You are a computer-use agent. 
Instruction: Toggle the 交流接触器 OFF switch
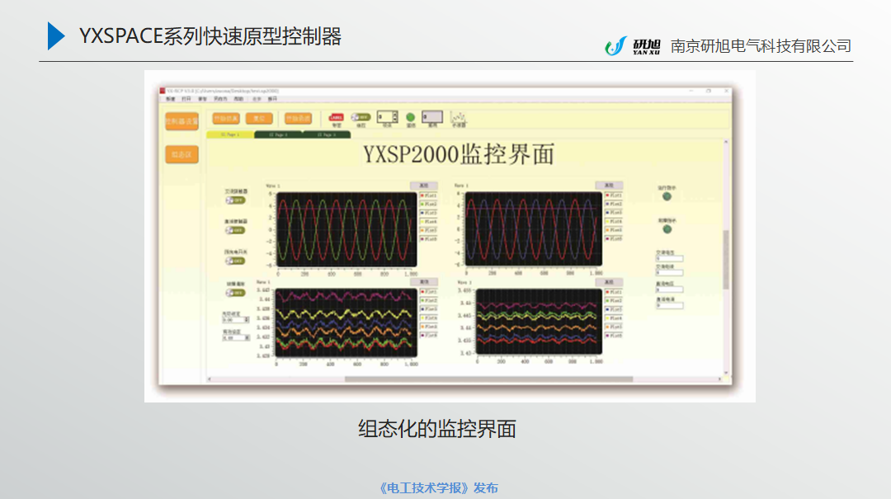235,200
